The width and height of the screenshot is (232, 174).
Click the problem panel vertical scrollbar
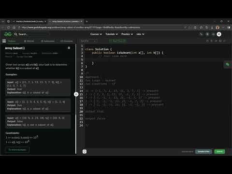coord(76,99)
